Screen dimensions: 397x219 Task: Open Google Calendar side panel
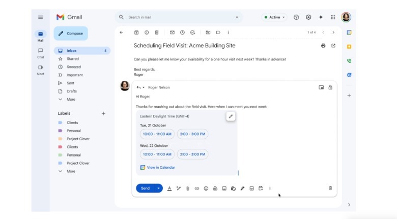click(349, 33)
